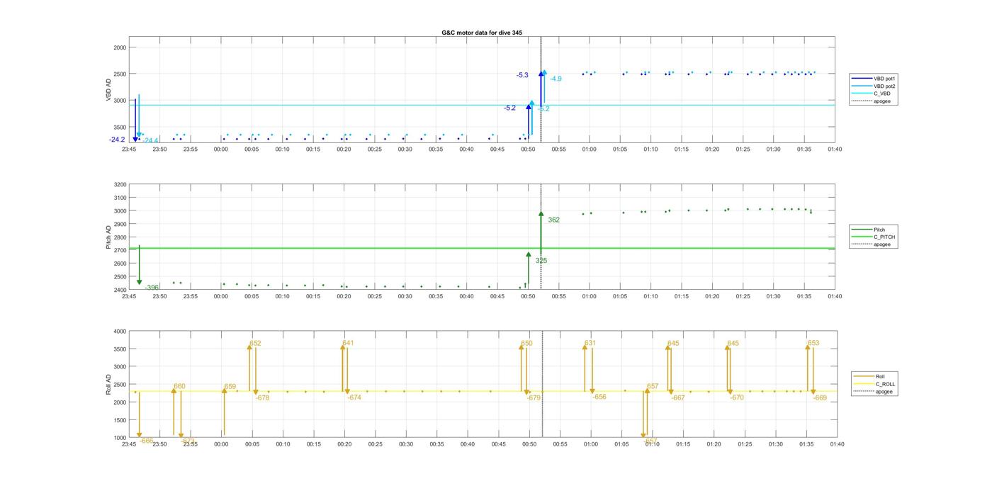Click the 325 pitch data label
The width and height of the screenshot is (992, 491).
[x=541, y=261]
